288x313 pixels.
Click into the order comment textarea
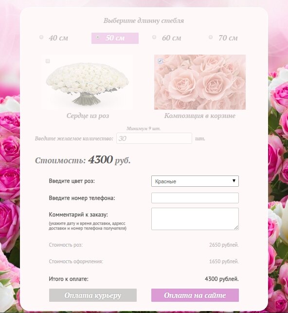click(195, 219)
